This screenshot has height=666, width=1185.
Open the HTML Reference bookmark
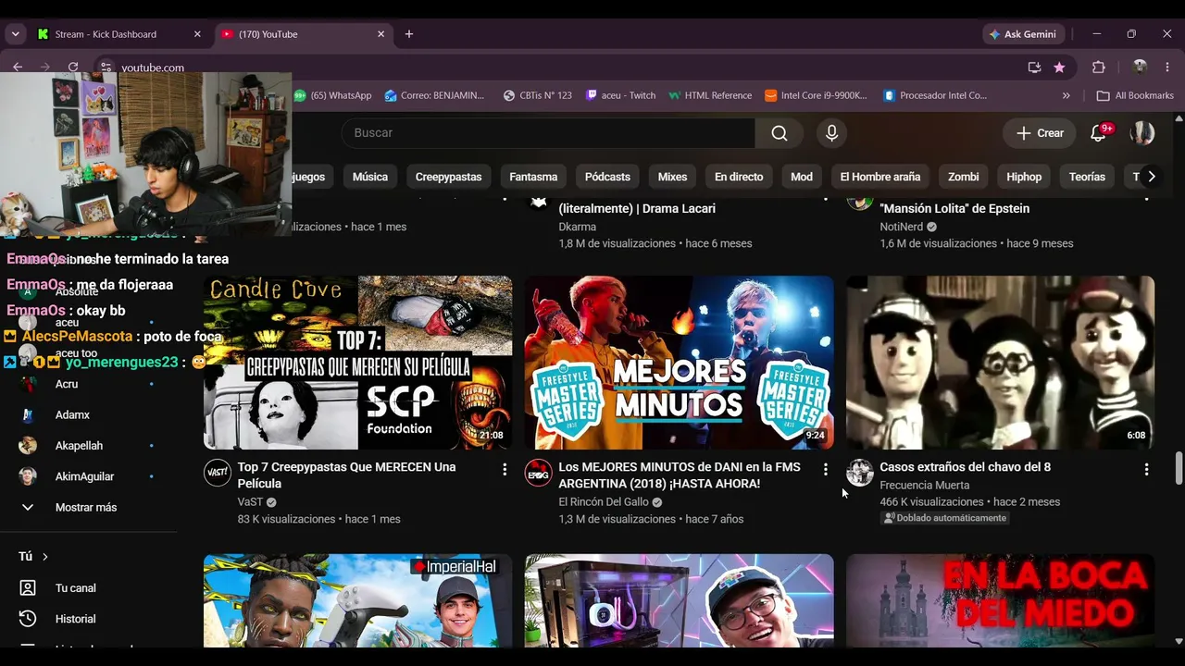[710, 95]
